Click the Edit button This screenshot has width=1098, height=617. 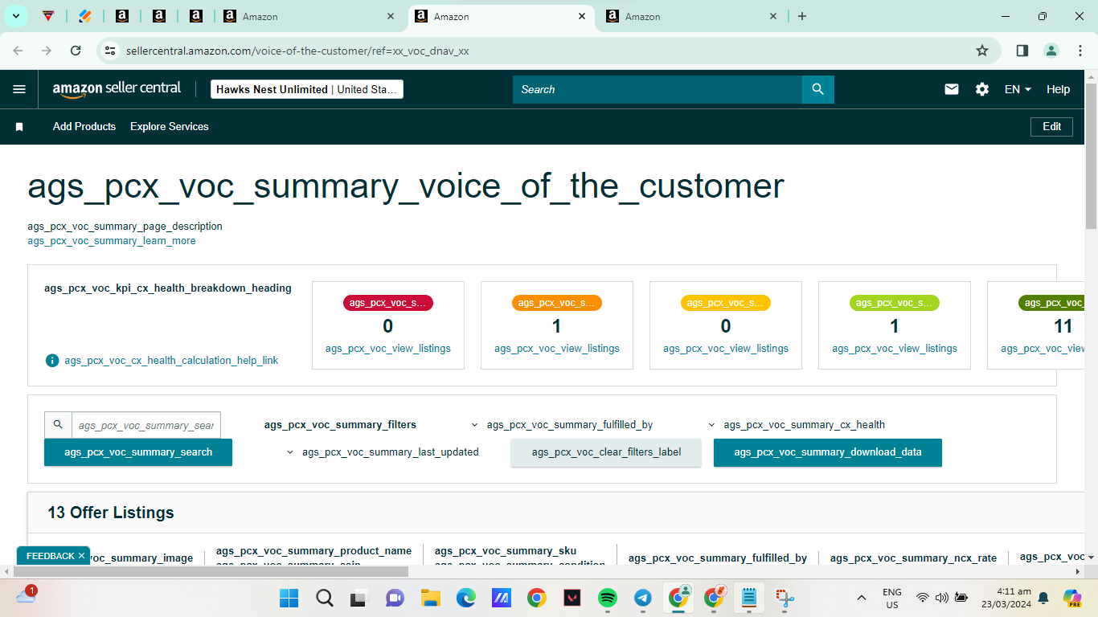1051,126
